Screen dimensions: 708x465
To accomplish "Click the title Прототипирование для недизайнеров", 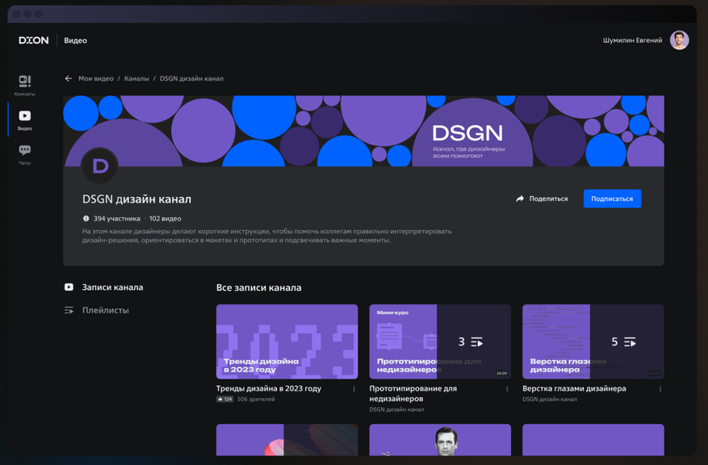I will point(413,394).
